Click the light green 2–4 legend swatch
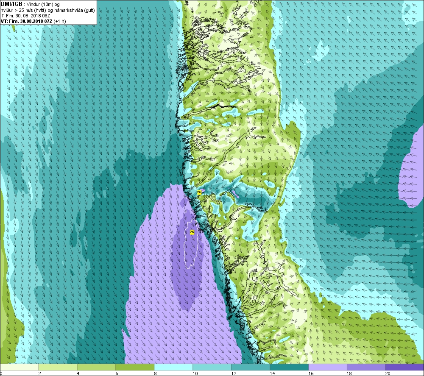This screenshot has width=424, height=376. point(58,367)
